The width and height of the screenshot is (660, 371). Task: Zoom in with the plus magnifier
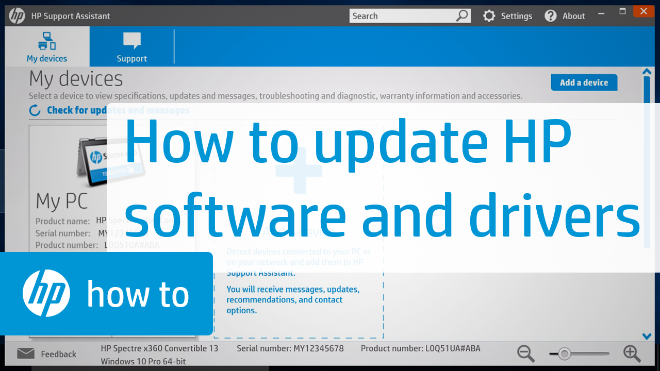coord(632,353)
